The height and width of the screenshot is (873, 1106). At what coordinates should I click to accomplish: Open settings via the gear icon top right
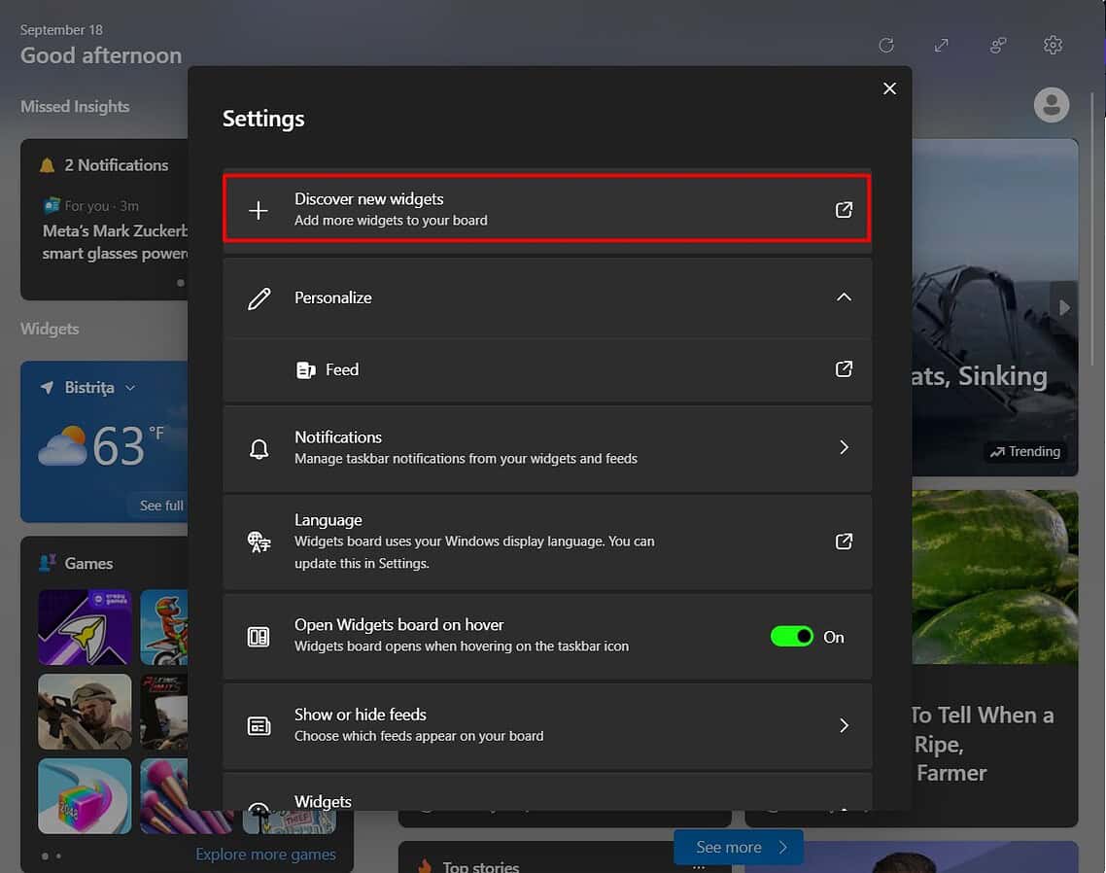pos(1053,45)
